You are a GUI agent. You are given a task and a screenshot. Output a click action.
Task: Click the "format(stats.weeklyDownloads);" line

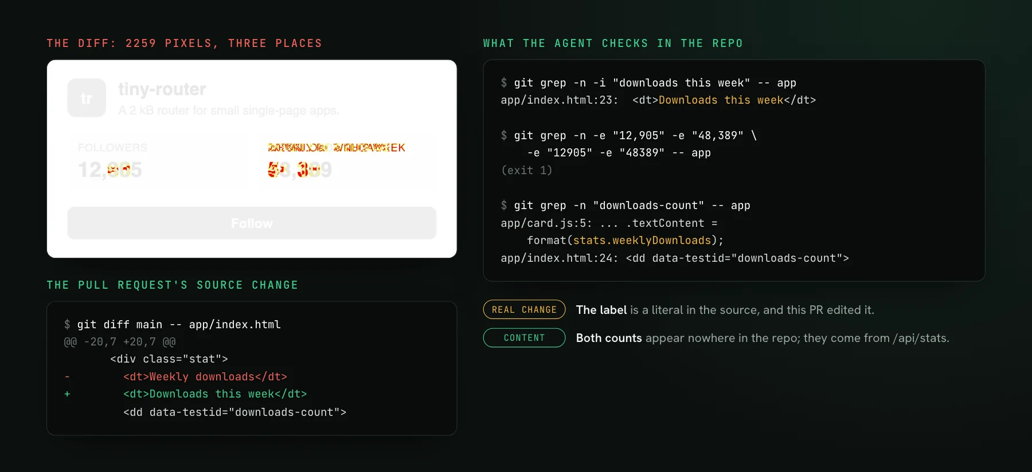point(626,241)
